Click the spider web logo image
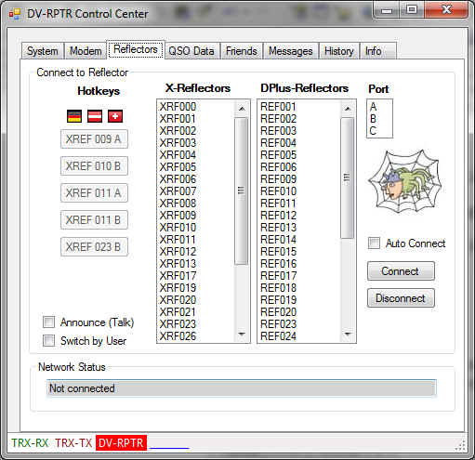Screen dimensions: 475x460 405,182
